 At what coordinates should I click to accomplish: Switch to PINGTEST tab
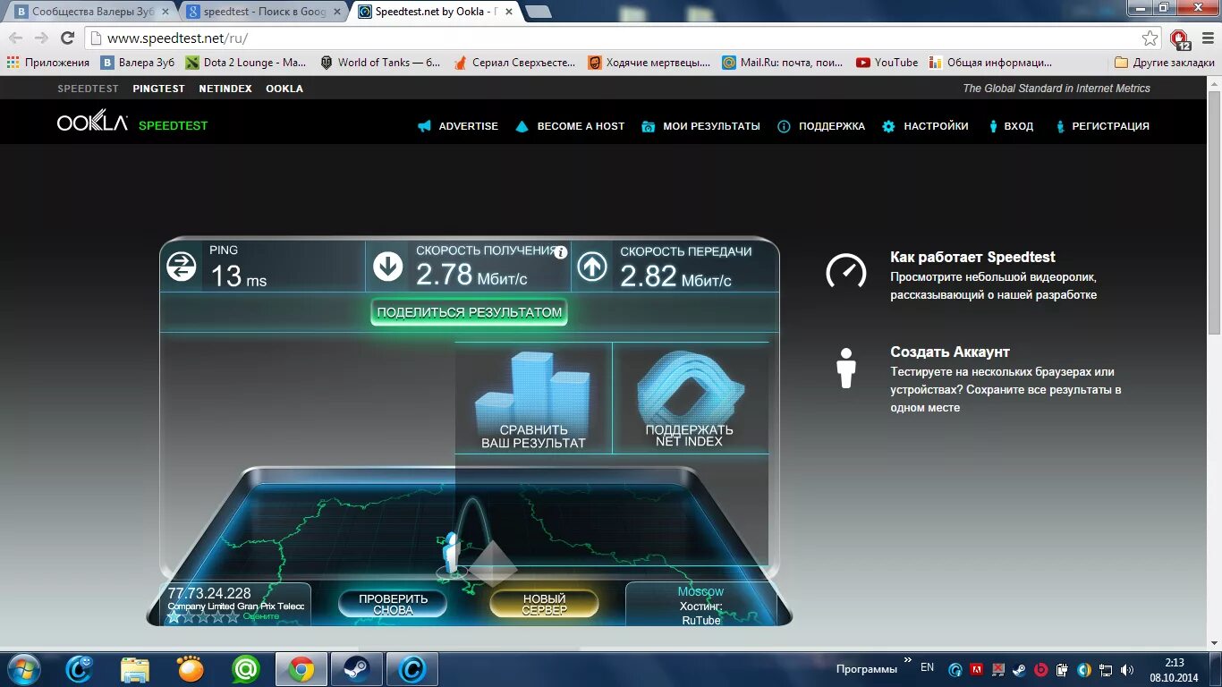pyautogui.click(x=158, y=89)
